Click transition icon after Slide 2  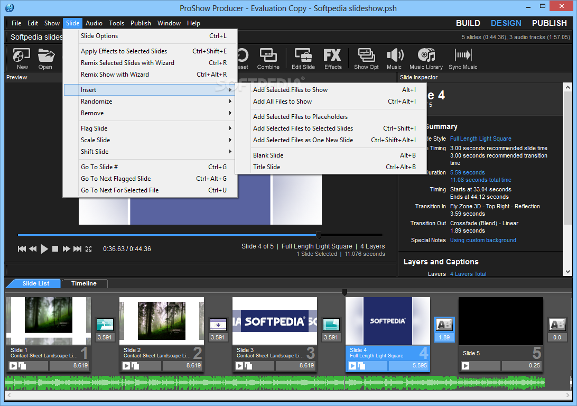pyautogui.click(x=218, y=325)
